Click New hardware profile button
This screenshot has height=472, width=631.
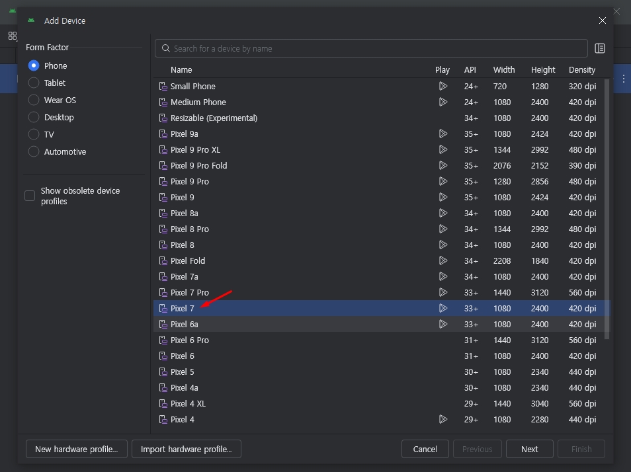77,449
